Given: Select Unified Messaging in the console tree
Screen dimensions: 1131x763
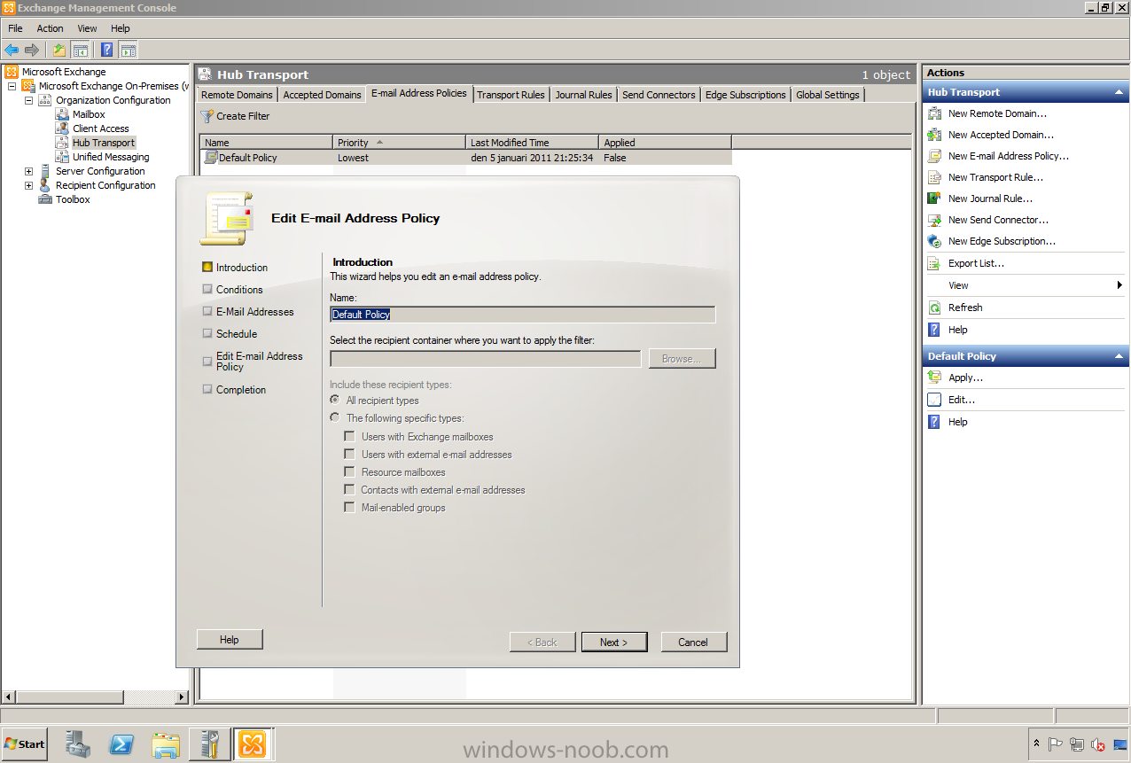Looking at the screenshot, I should pyautogui.click(x=111, y=157).
